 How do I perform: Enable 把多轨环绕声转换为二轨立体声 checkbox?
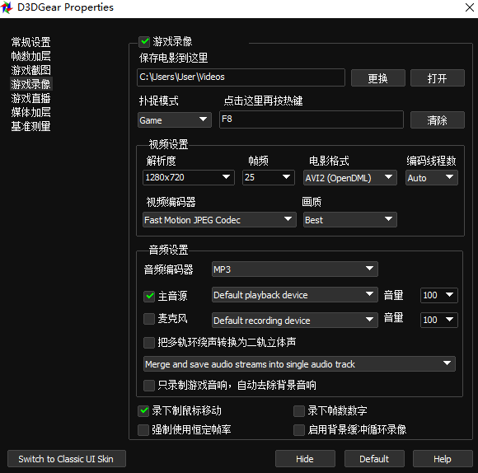tap(149, 342)
